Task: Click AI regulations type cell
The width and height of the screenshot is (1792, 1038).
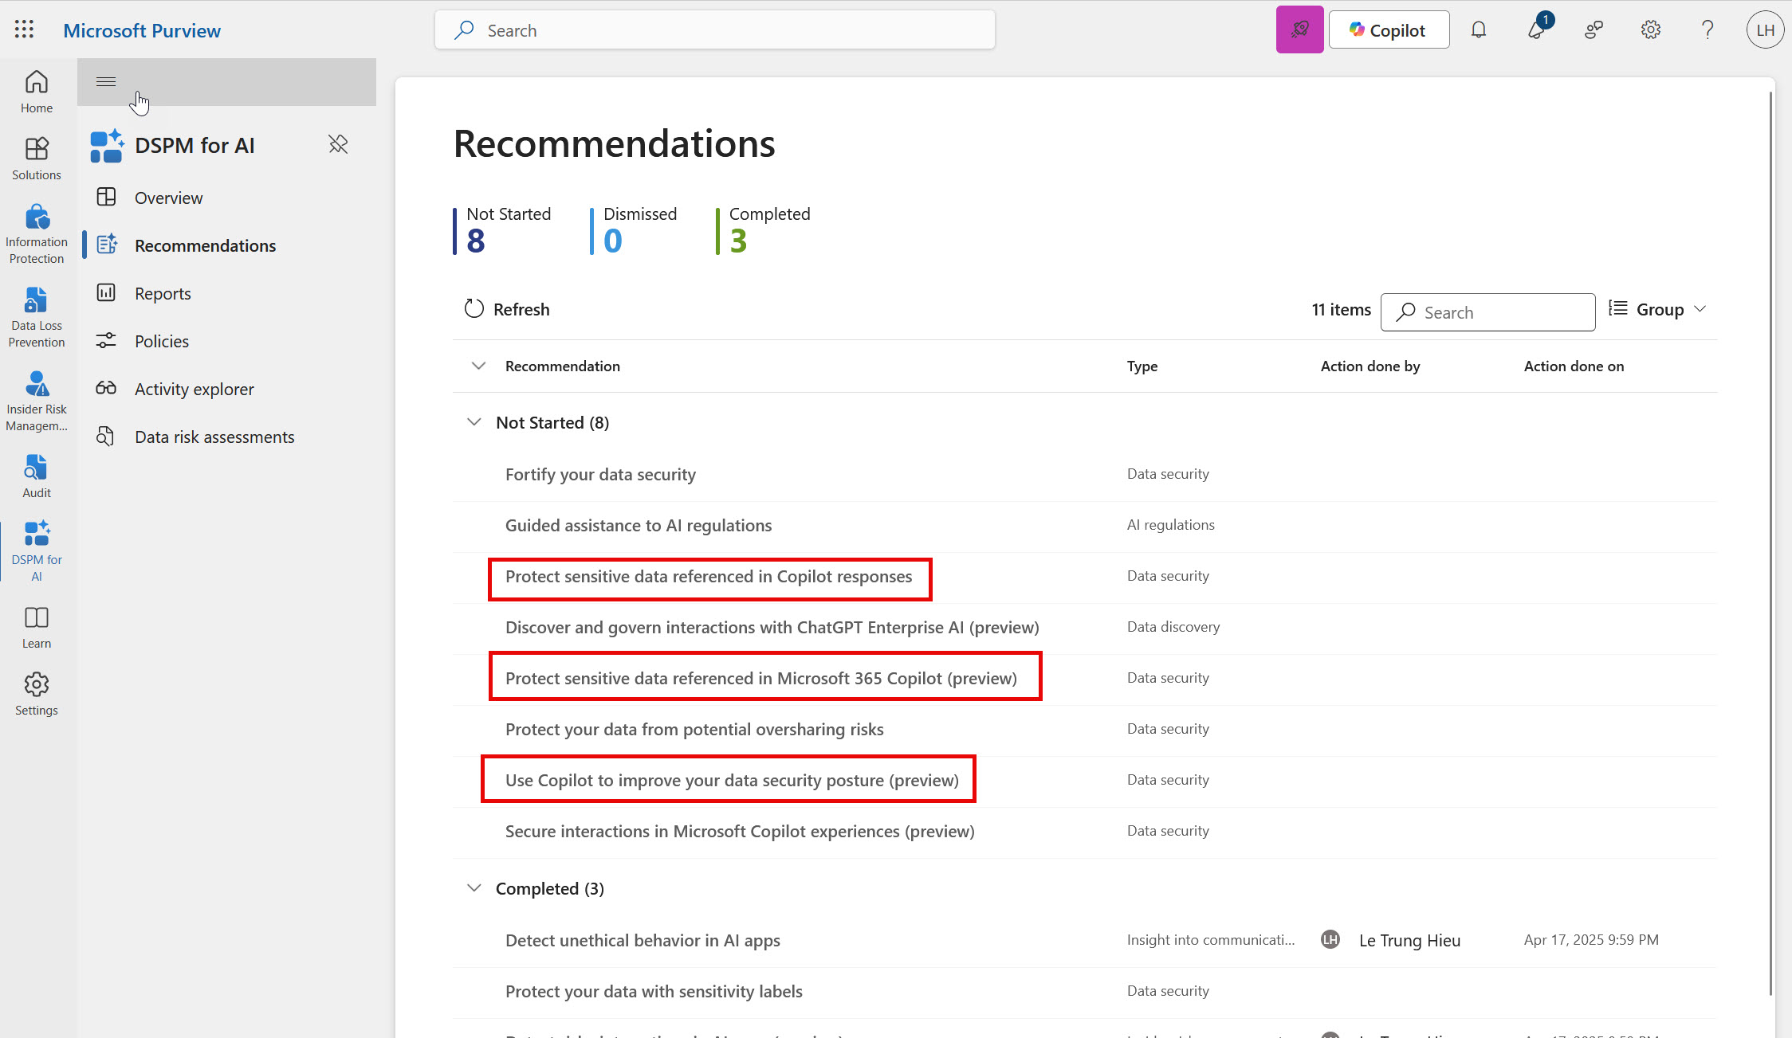Action: point(1171,524)
